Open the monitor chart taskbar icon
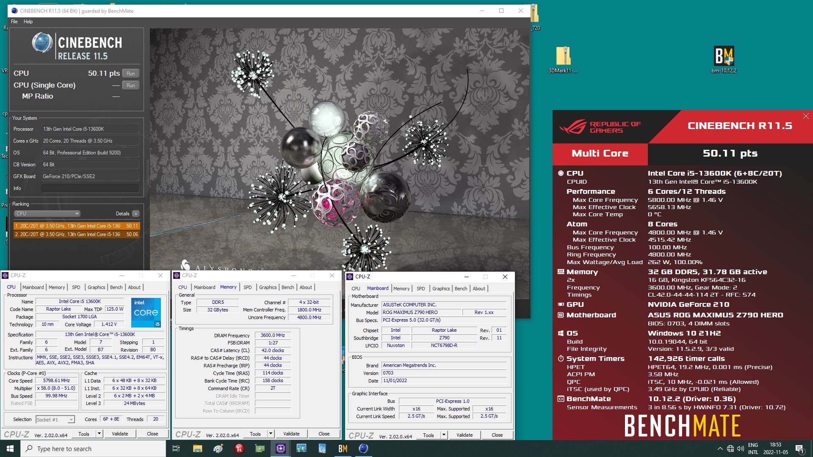Image resolution: width=813 pixels, height=457 pixels. tap(301, 449)
